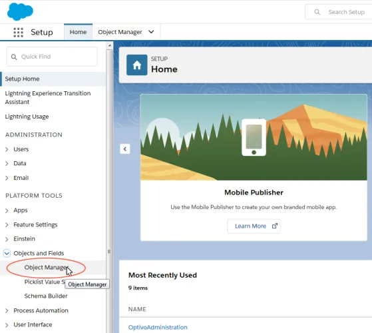This screenshot has width=372, height=333.
Task: Open the Object Manager tab dropdown arrow
Action: (151, 32)
